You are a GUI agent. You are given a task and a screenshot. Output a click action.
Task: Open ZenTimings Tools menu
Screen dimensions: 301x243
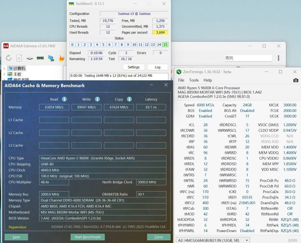point(194,80)
